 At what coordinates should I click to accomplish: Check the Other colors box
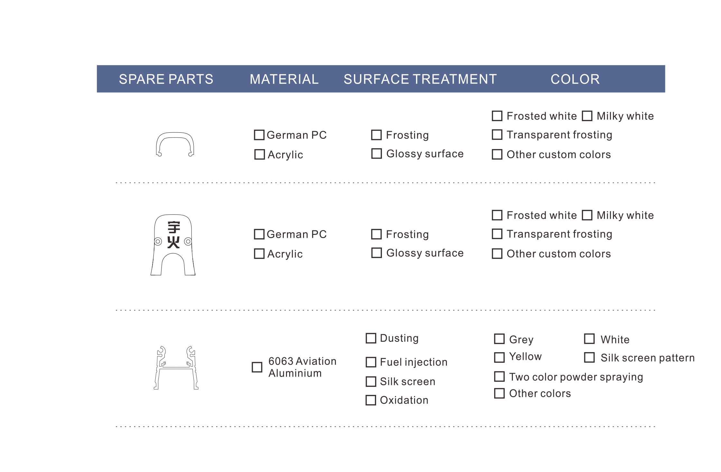point(499,393)
